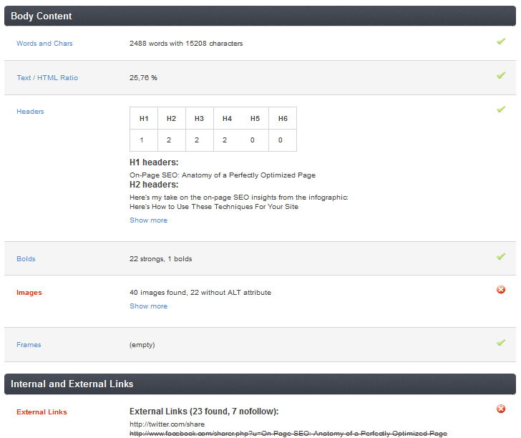Click the 'H1 headers:' heading
The height and width of the screenshot is (438, 521).
pyautogui.click(x=154, y=162)
